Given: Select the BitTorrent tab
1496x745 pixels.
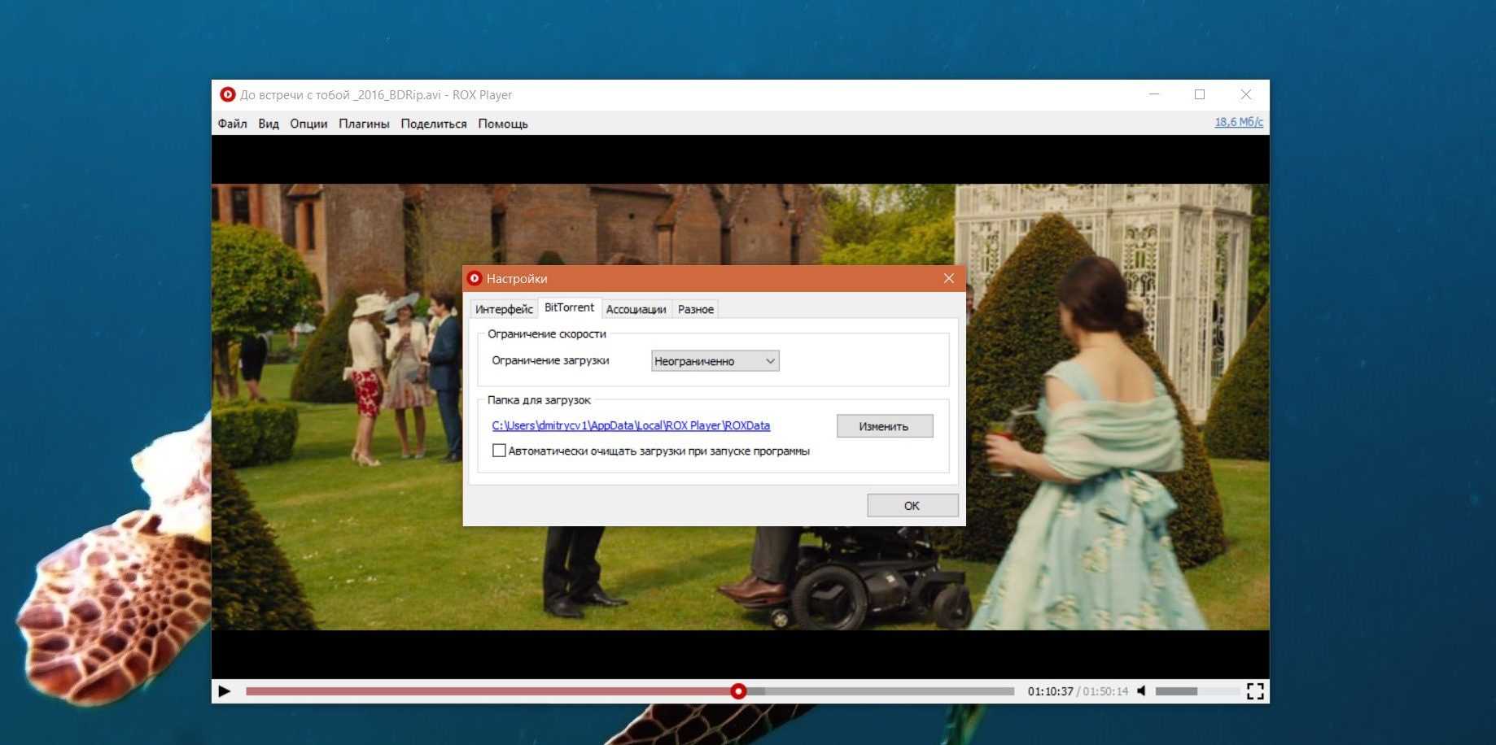Looking at the screenshot, I should (x=569, y=307).
